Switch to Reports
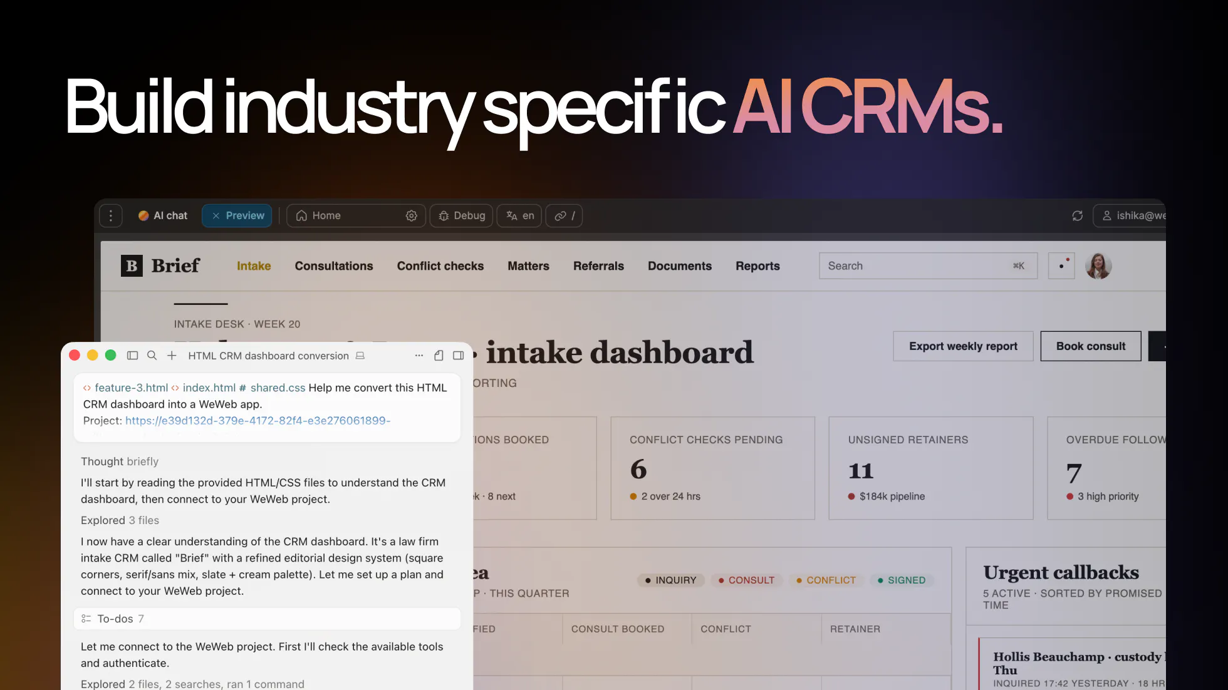The image size is (1228, 690). (x=757, y=265)
